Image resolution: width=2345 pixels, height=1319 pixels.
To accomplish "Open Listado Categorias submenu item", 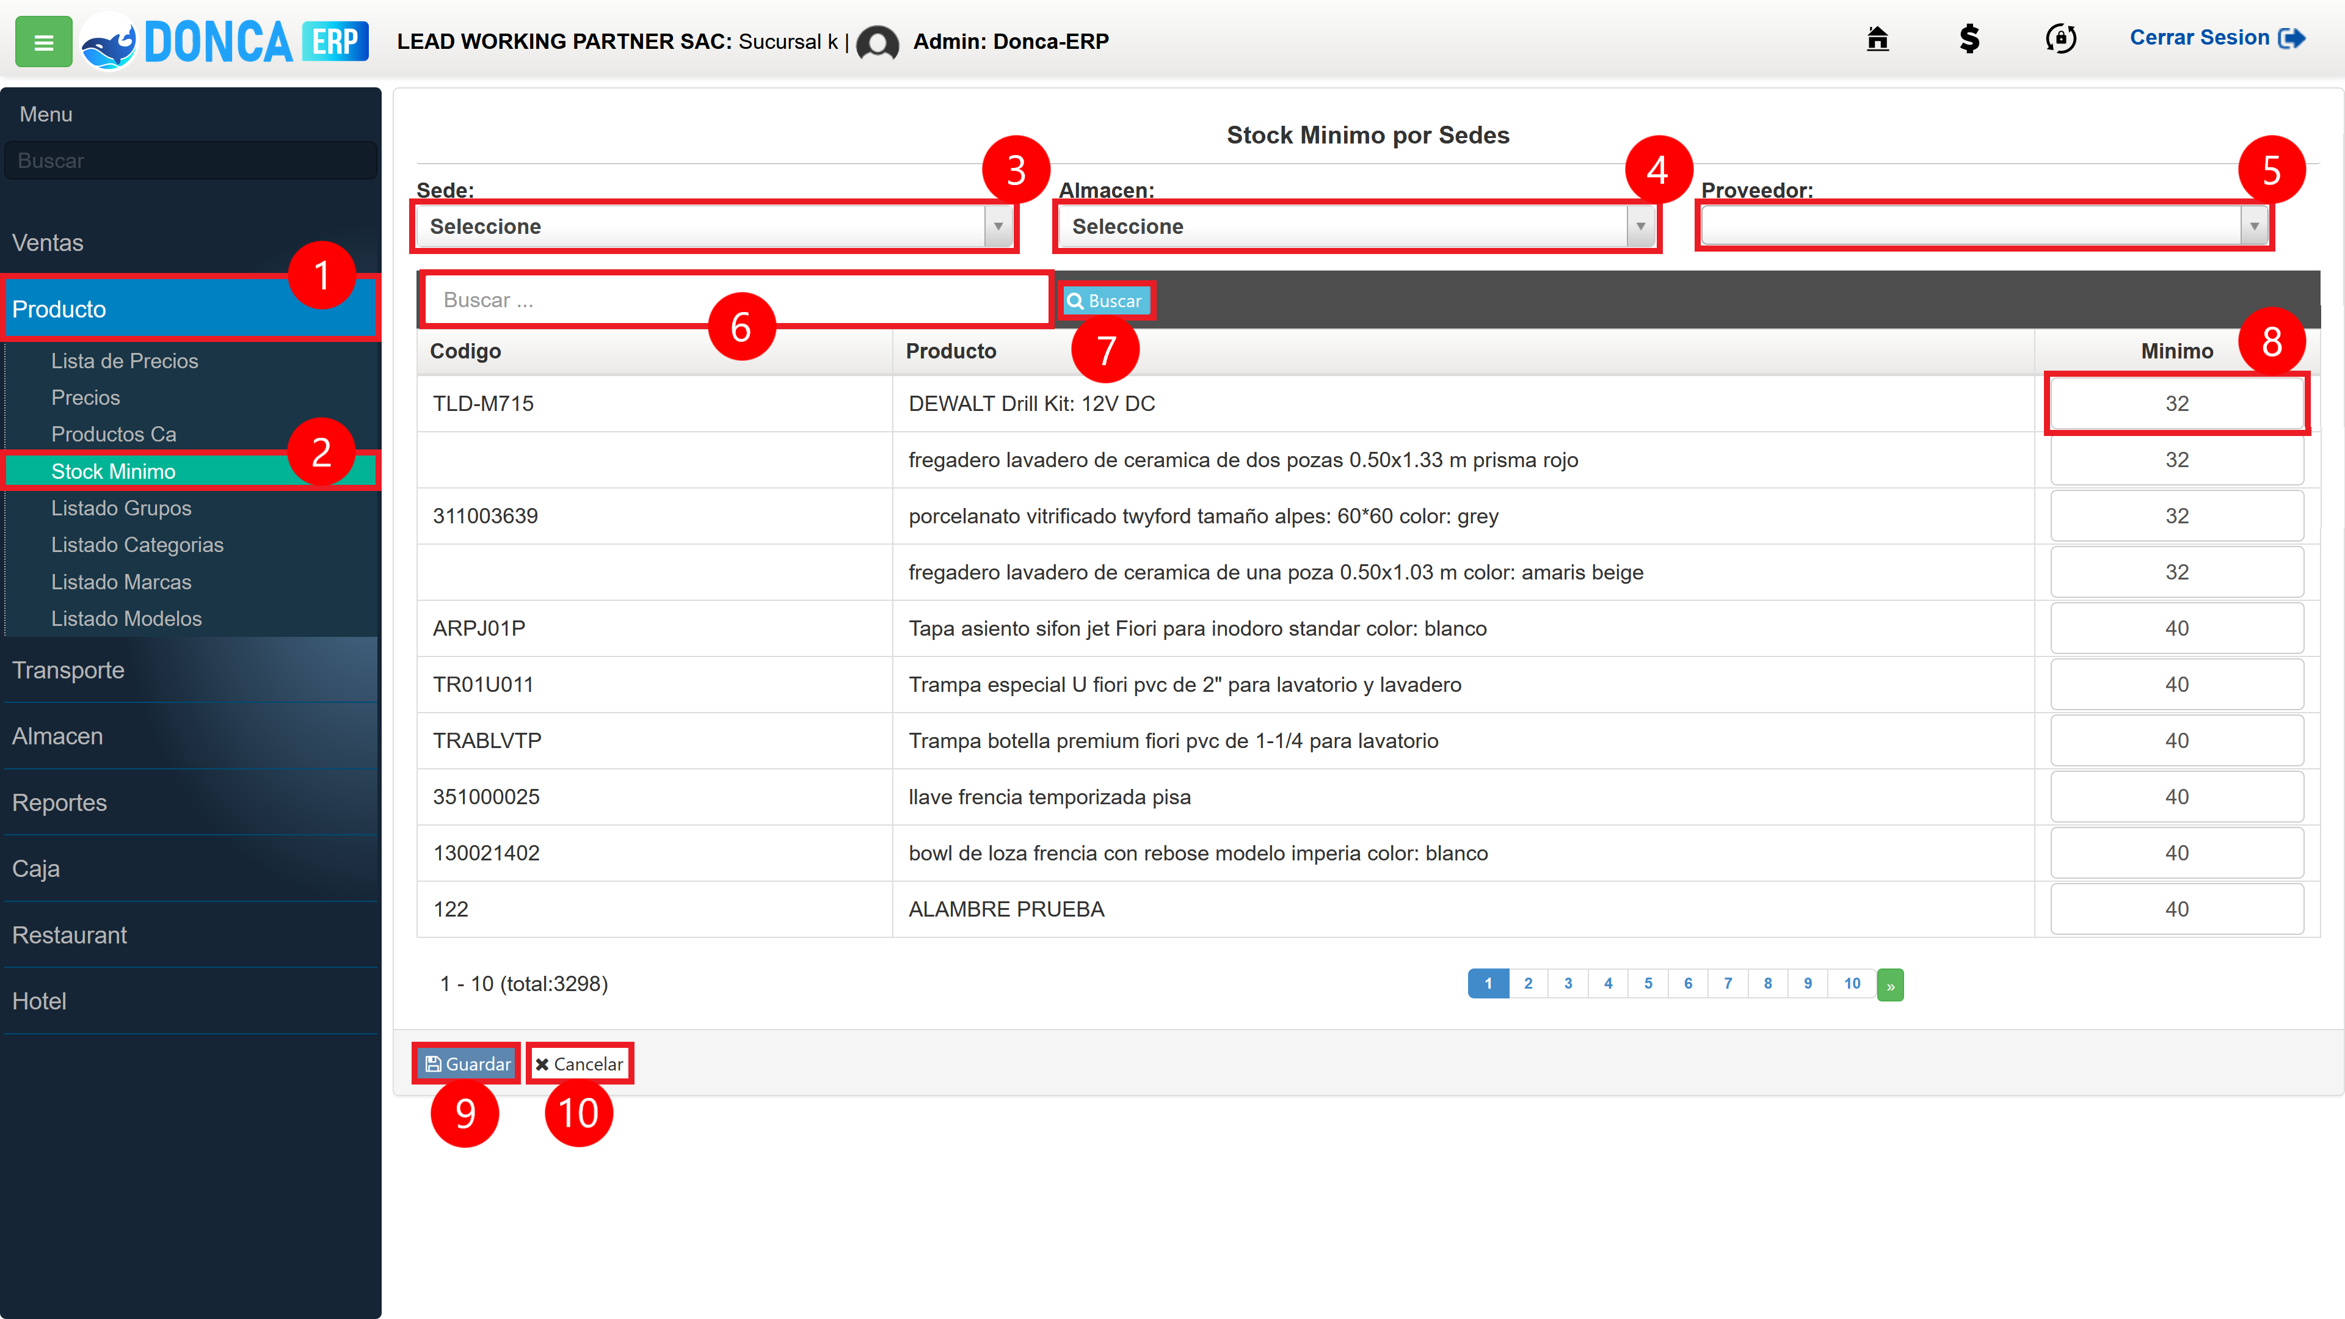I will 137,544.
